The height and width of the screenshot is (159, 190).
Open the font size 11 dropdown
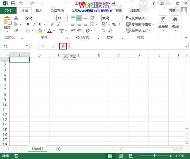click(66, 18)
